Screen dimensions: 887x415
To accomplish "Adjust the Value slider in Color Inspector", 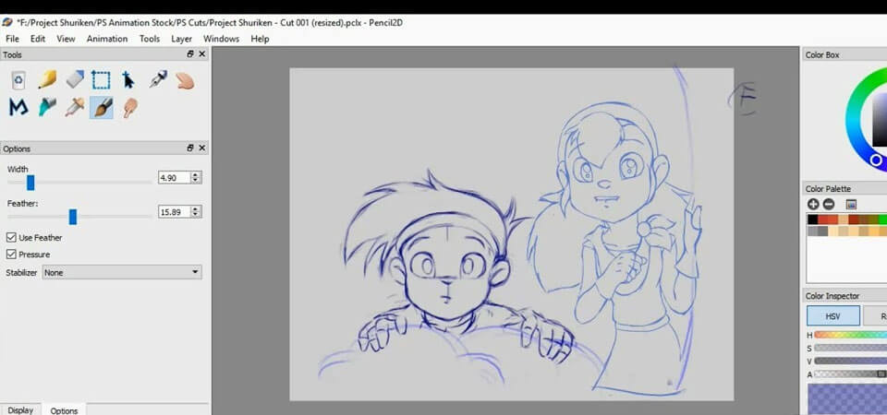I will 851,361.
